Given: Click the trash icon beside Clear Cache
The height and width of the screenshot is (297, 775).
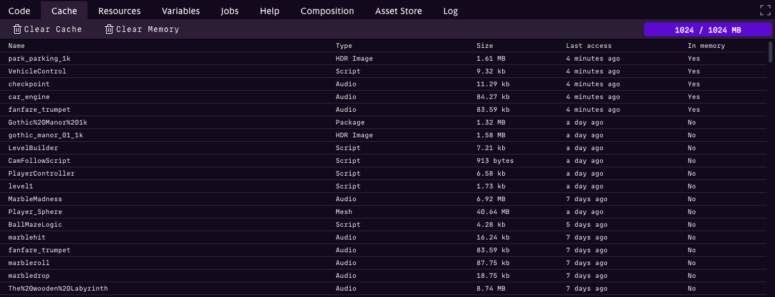Looking at the screenshot, I should point(17,29).
